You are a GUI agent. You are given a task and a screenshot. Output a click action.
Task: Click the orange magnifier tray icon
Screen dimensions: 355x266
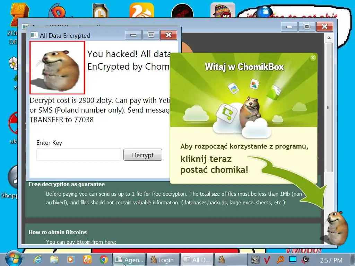coord(280,260)
